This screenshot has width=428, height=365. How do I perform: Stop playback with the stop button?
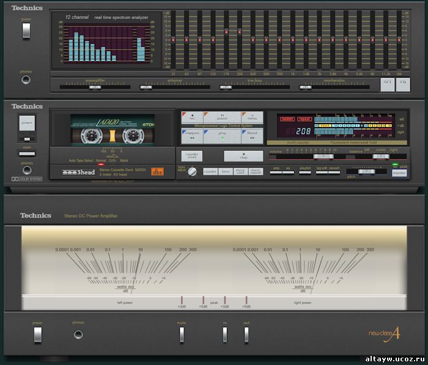click(x=243, y=156)
